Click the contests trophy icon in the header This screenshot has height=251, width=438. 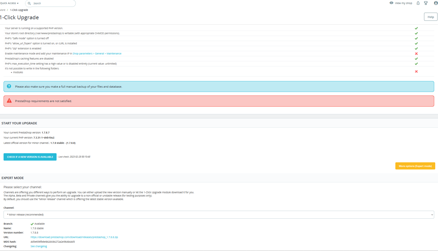point(426,3)
